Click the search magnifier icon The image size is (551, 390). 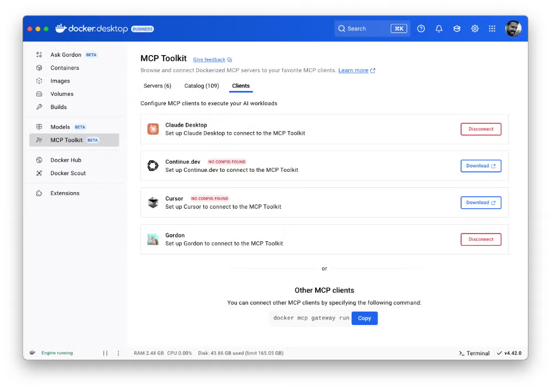click(x=342, y=29)
